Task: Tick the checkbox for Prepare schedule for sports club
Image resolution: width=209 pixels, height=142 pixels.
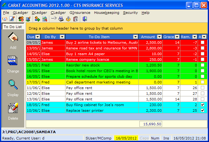Action: pyautogui.click(x=202, y=77)
